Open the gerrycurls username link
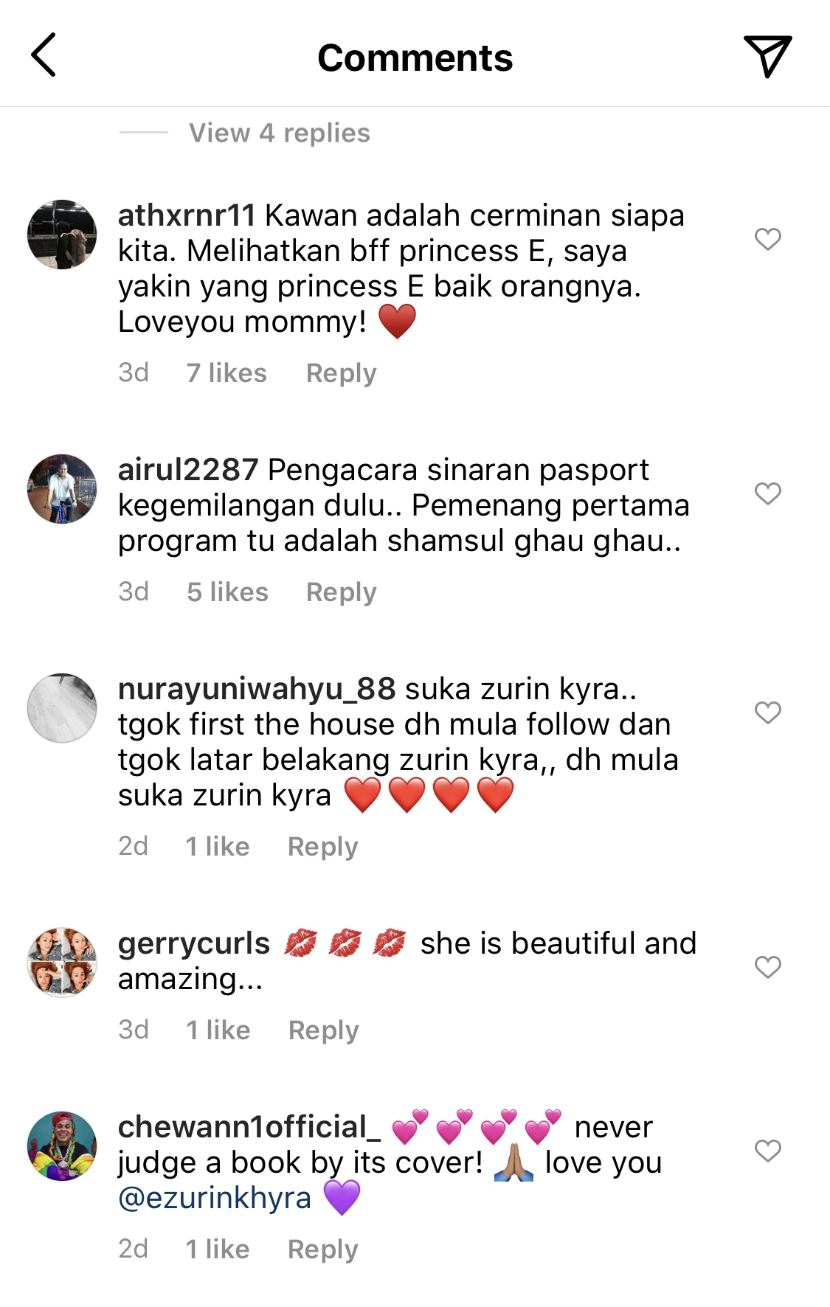The width and height of the screenshot is (830, 1307). (194, 944)
